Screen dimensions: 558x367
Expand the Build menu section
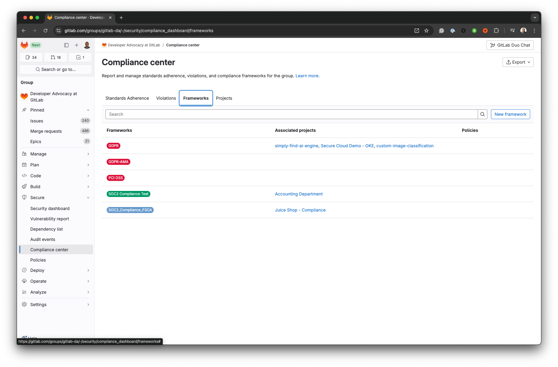coord(56,187)
